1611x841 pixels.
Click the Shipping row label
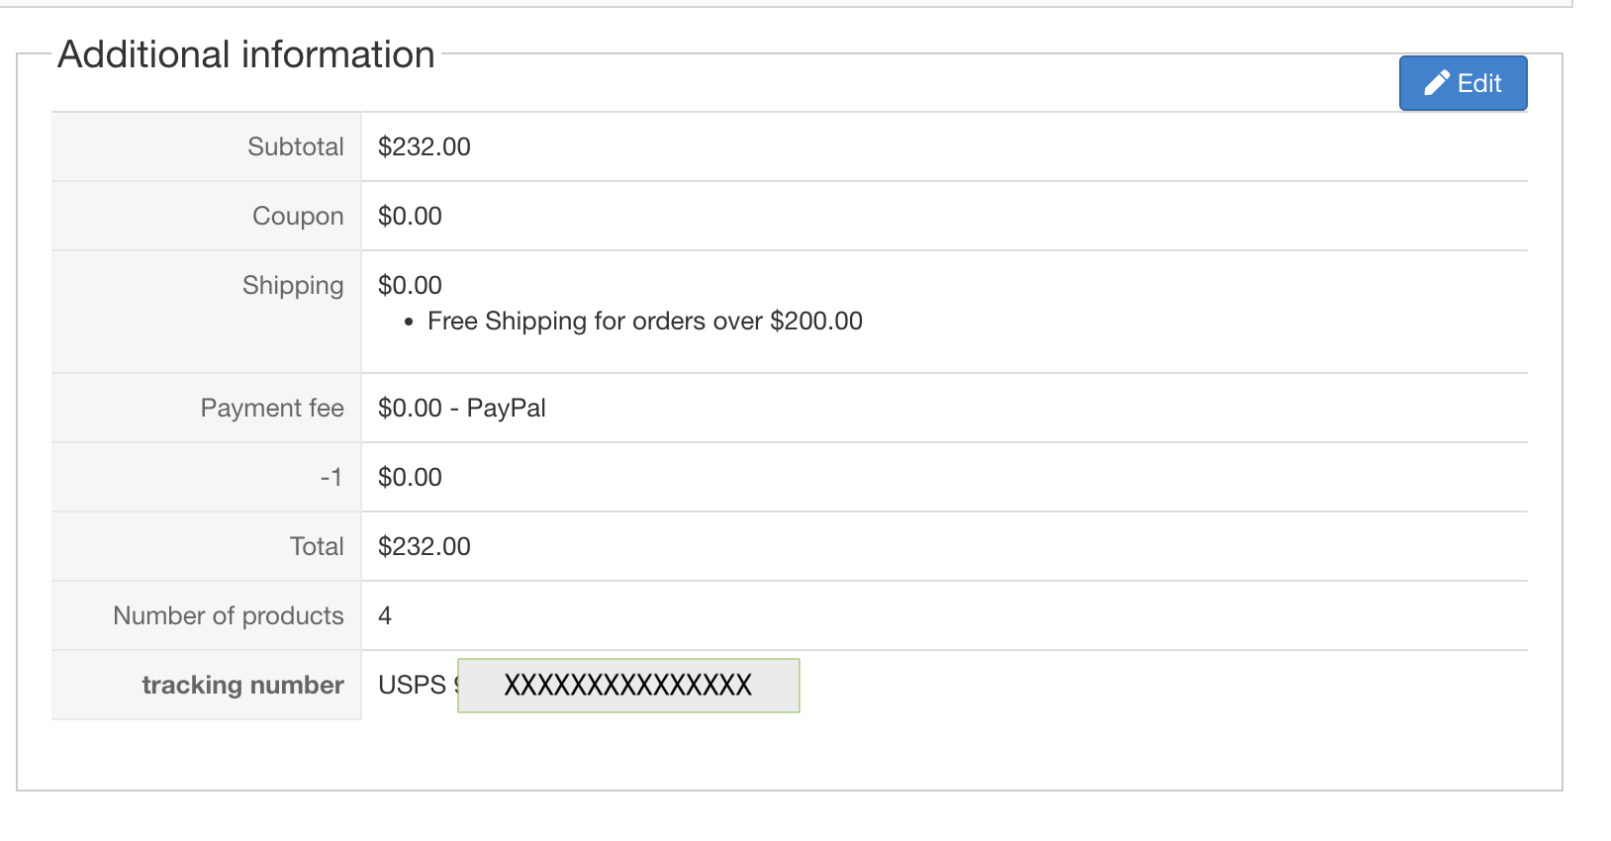[293, 285]
